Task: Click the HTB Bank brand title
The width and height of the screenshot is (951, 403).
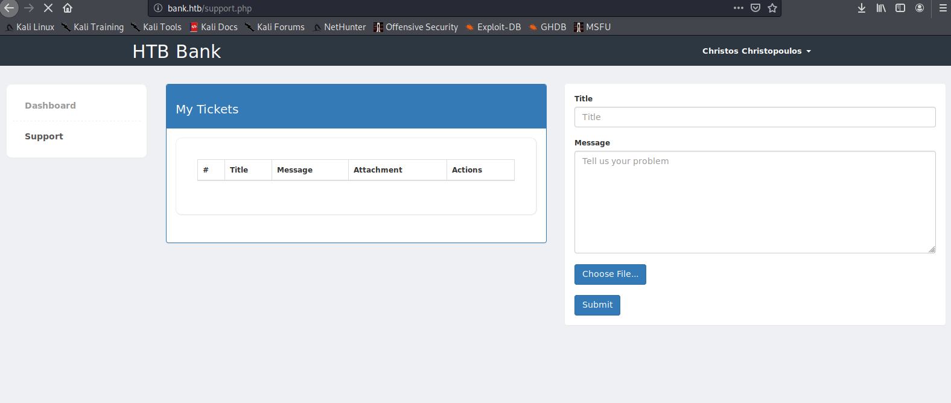Action: [x=177, y=51]
